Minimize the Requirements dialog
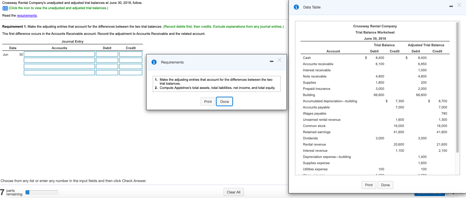Viewport: 466px width, 198px height. pos(272,62)
